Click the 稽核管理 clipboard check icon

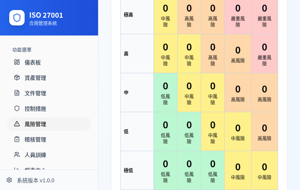(17, 139)
